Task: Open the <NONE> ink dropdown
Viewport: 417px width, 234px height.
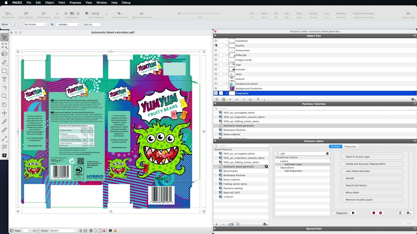Action: tap(68, 24)
